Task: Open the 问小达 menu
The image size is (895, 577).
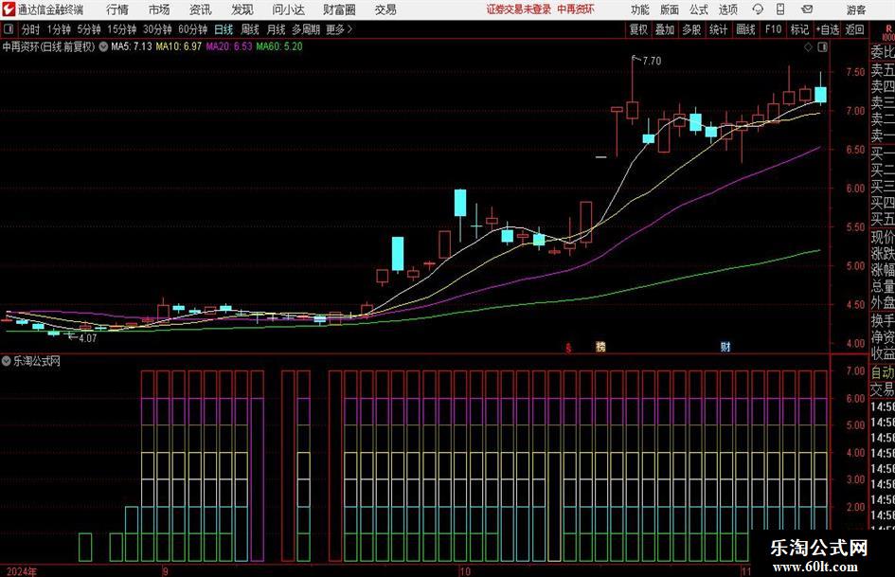Action: 288,9
